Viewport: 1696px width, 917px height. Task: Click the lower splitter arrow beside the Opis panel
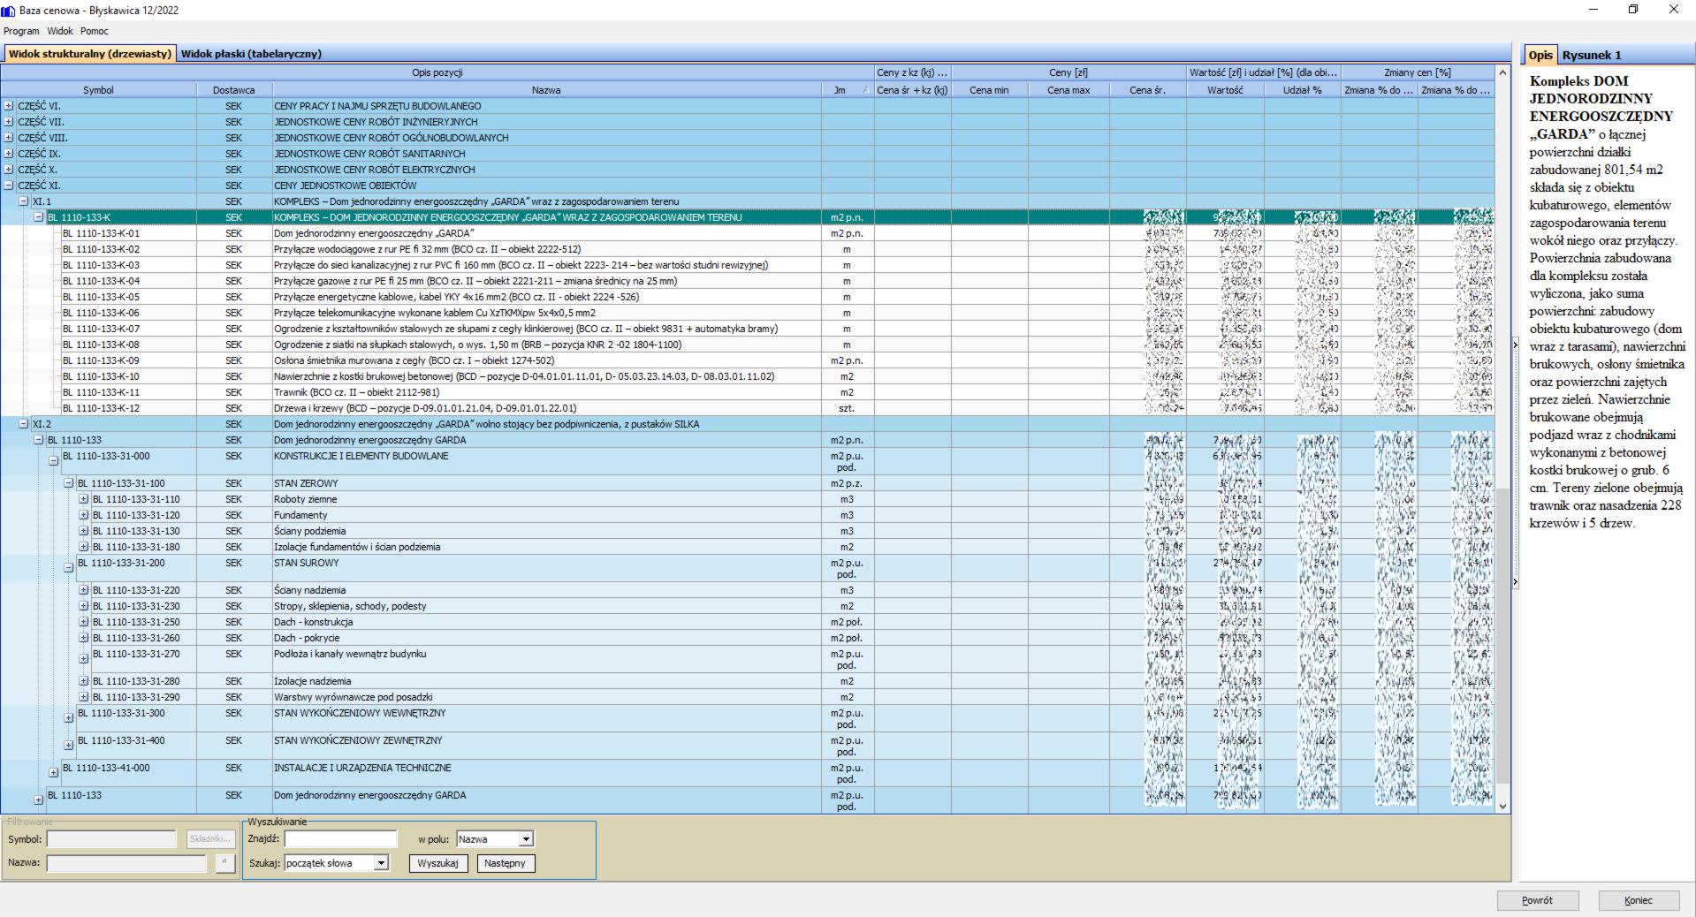point(1515,582)
